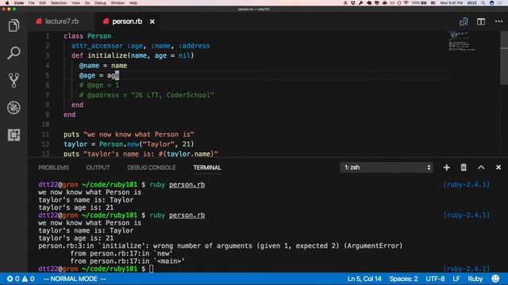Click the "@name = name" code line
Image resolution: width=508 pixels, height=285 pixels.
[x=103, y=65]
